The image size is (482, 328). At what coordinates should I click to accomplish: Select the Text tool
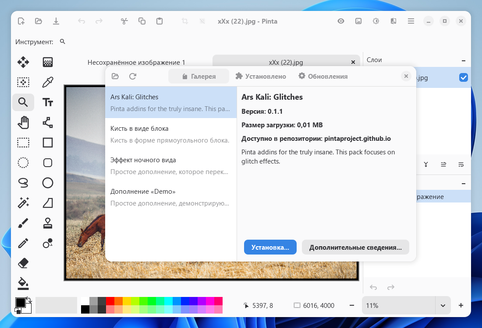[x=48, y=102]
